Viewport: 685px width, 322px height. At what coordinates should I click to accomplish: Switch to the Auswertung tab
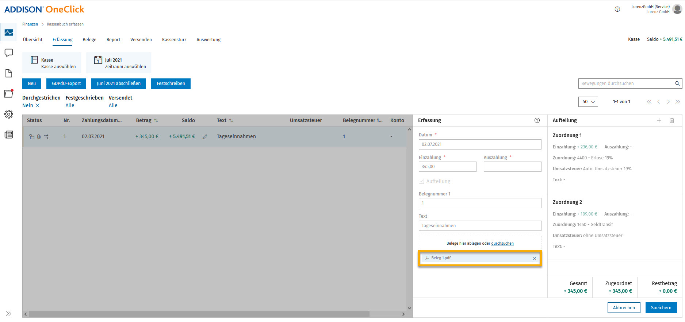208,40
